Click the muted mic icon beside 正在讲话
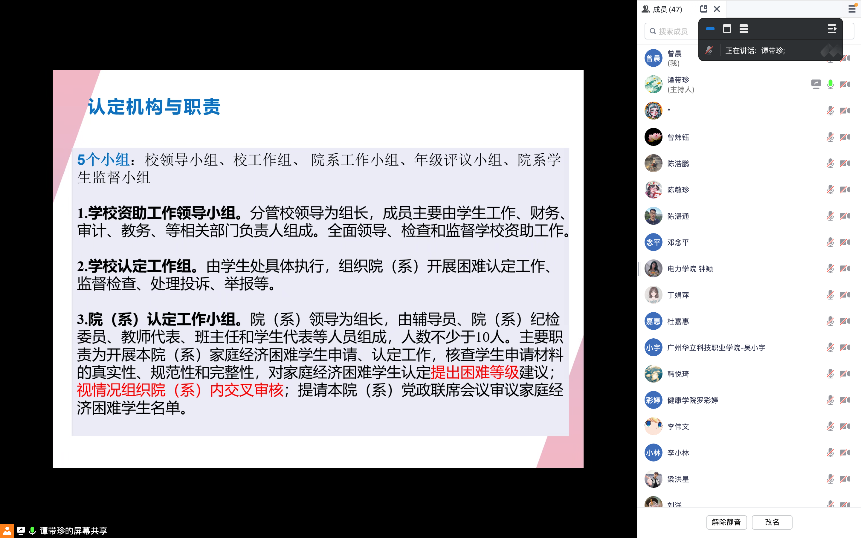Viewport: 861px width, 538px height. tap(709, 51)
